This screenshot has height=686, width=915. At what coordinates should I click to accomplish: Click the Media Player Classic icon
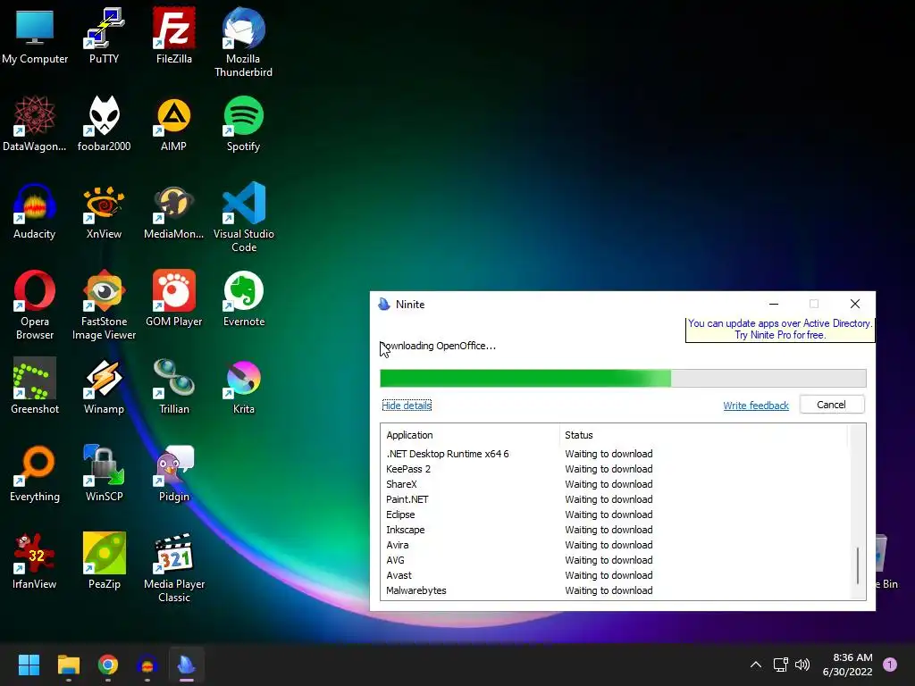point(174,567)
